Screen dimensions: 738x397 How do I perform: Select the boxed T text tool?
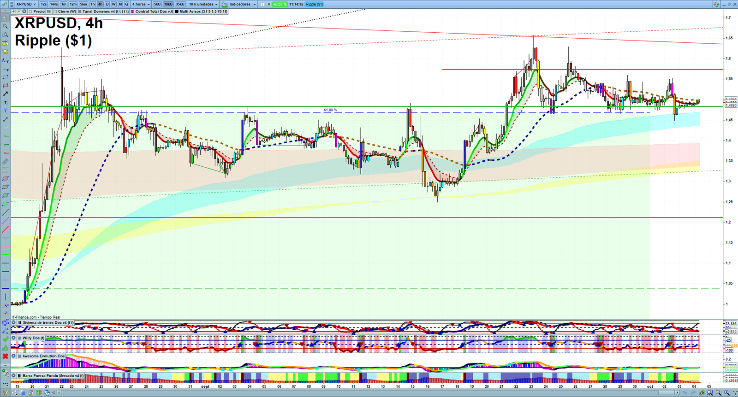5,102
